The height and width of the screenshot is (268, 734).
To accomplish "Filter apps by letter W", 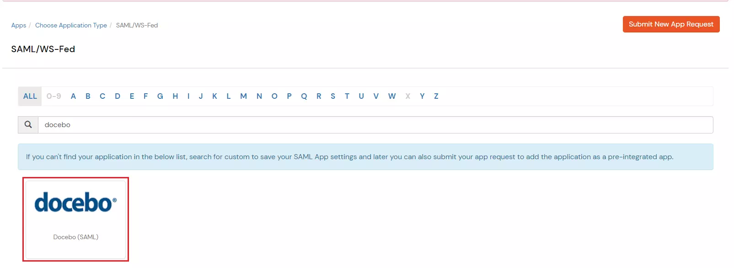I will (392, 96).
